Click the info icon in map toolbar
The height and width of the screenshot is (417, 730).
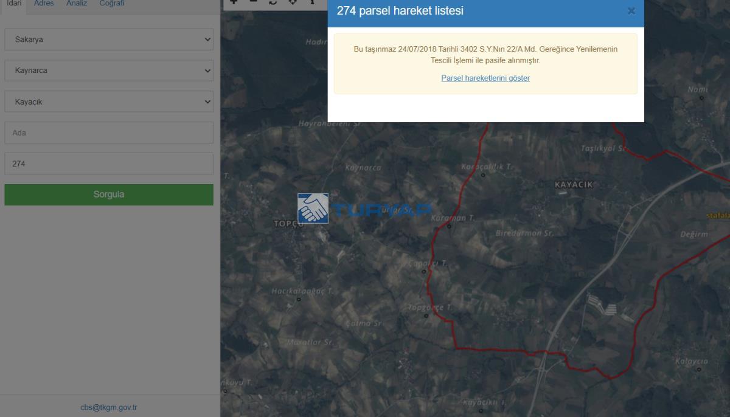312,2
